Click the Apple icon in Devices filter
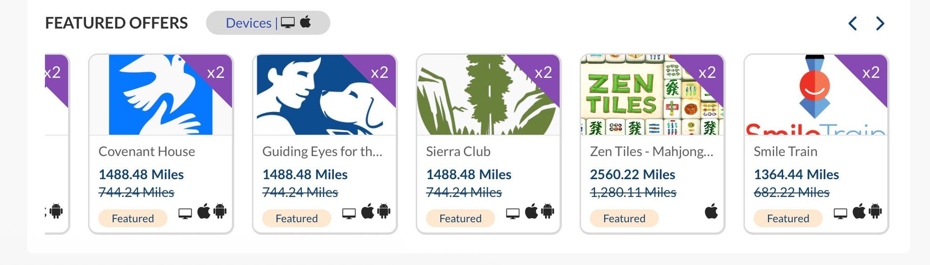 pyautogui.click(x=306, y=22)
